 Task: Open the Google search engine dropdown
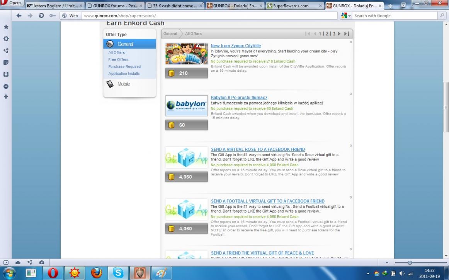click(x=345, y=16)
